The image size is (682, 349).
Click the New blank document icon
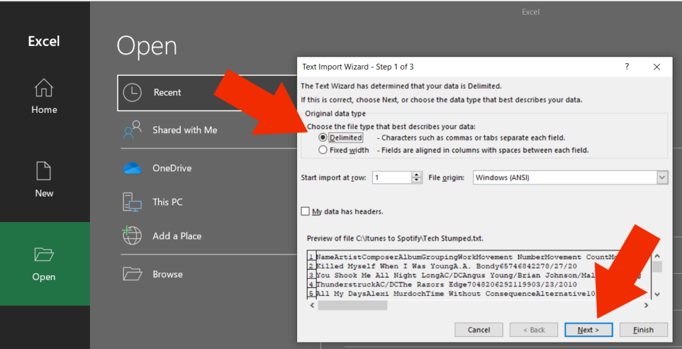43,171
